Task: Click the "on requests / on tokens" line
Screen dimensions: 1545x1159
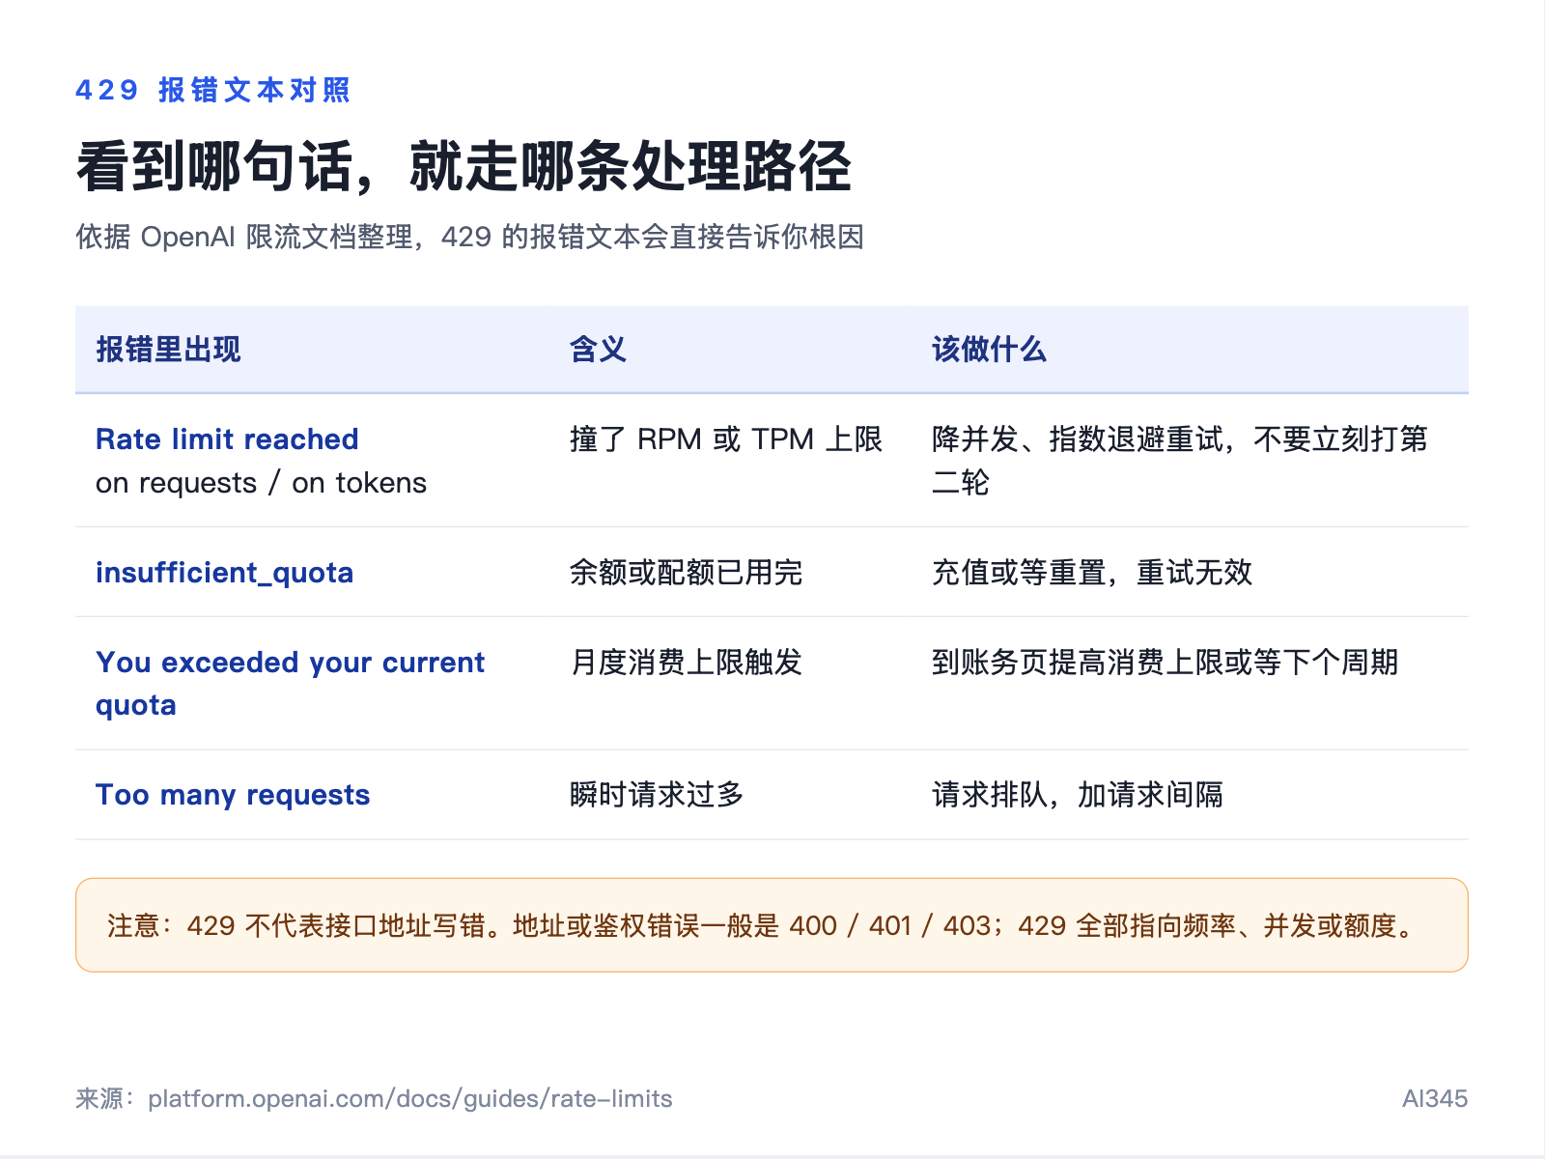Action: point(261,483)
